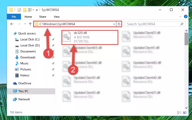
Task: Click the Properties checkmark icon in title bar
Action: click(19, 10)
